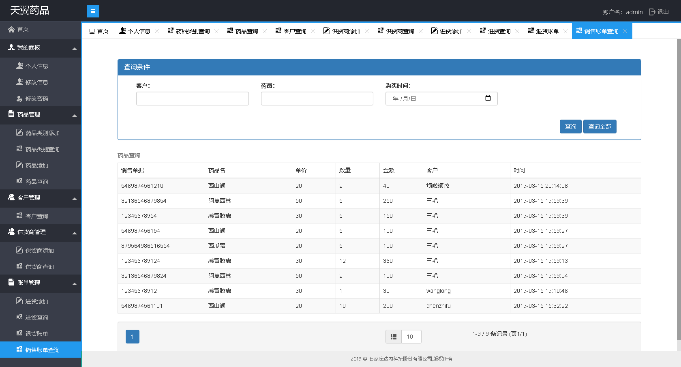Close the 供货商添加 tab
Screen dimensions: 681x367
pyautogui.click(x=367, y=31)
